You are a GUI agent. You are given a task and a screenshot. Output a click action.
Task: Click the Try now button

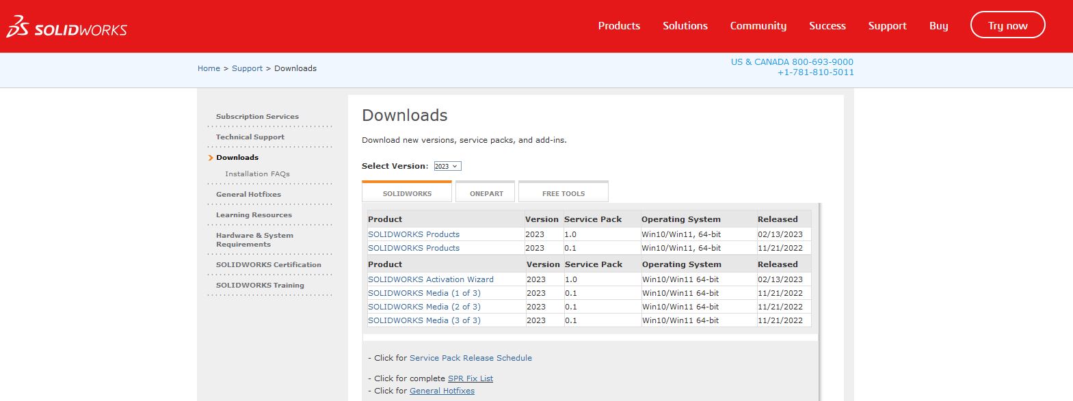(1007, 25)
